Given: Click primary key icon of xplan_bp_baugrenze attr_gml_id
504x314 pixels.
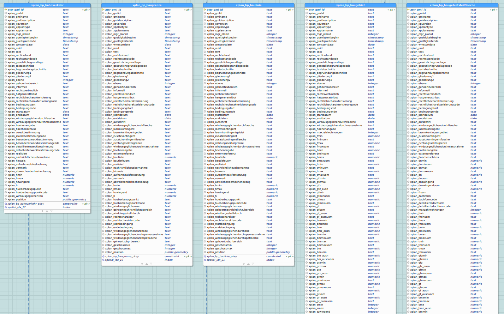Looking at the screenshot, I should (x=103, y=10).
